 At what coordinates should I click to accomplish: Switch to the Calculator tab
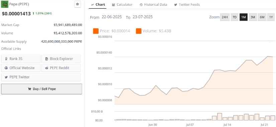tap(122, 5)
